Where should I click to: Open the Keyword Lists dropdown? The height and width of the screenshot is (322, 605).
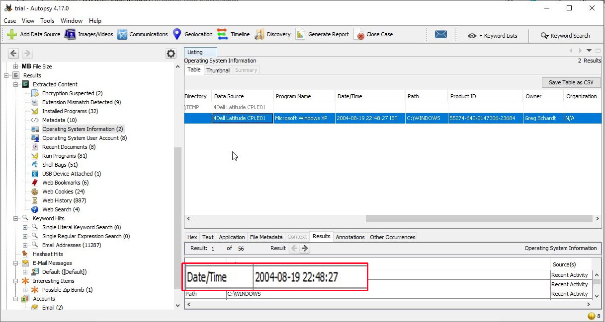coord(492,36)
